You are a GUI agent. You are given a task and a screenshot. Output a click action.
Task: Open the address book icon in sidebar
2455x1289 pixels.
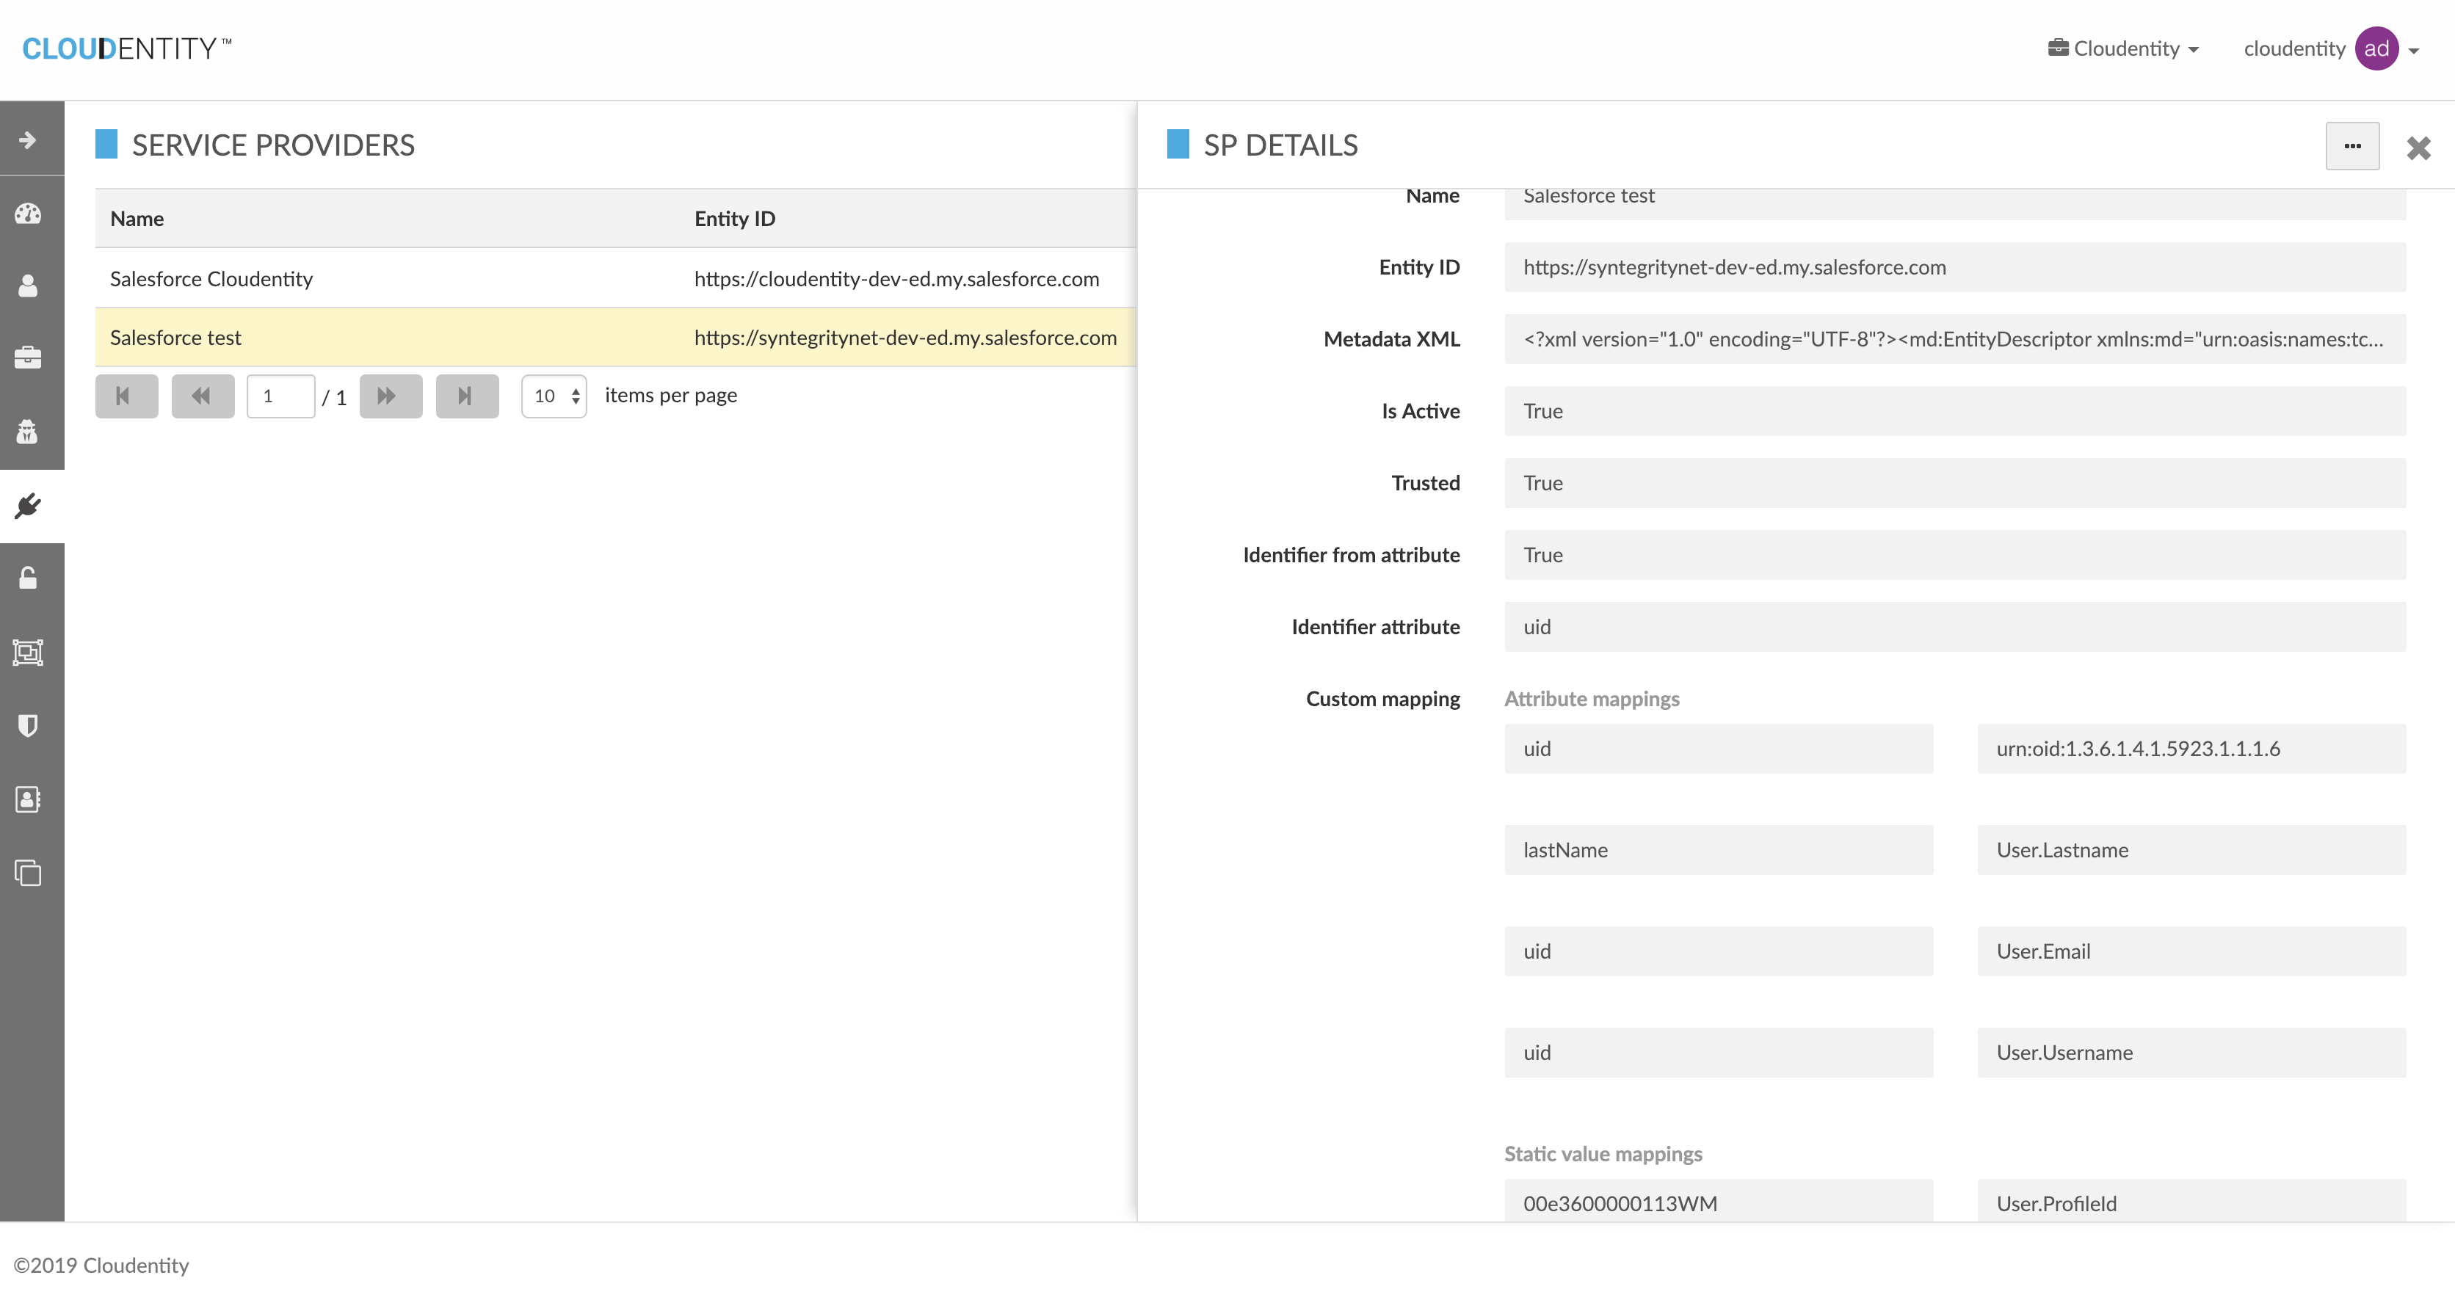point(29,799)
